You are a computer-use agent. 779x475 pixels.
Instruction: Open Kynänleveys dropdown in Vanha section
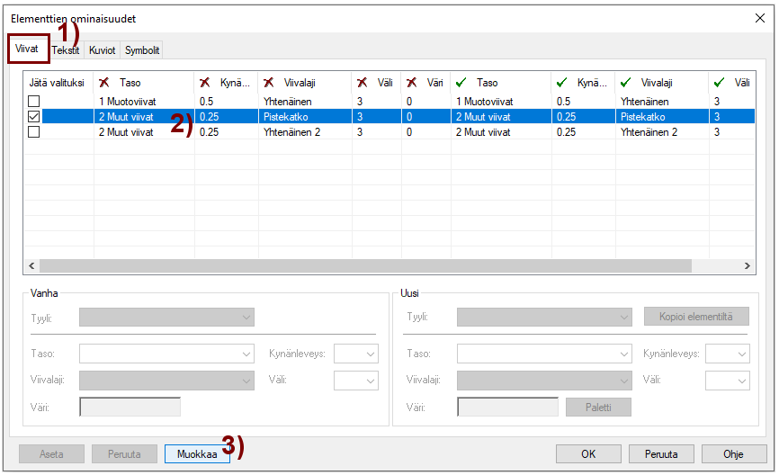pyautogui.click(x=355, y=354)
